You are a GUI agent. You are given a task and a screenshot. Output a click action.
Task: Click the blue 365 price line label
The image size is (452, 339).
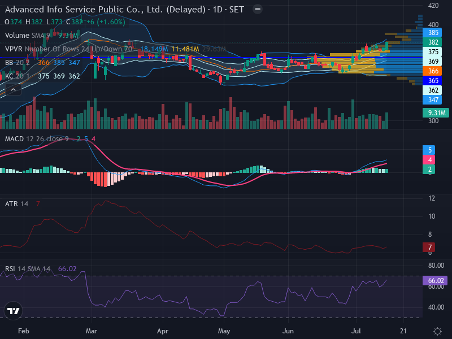[x=432, y=80]
